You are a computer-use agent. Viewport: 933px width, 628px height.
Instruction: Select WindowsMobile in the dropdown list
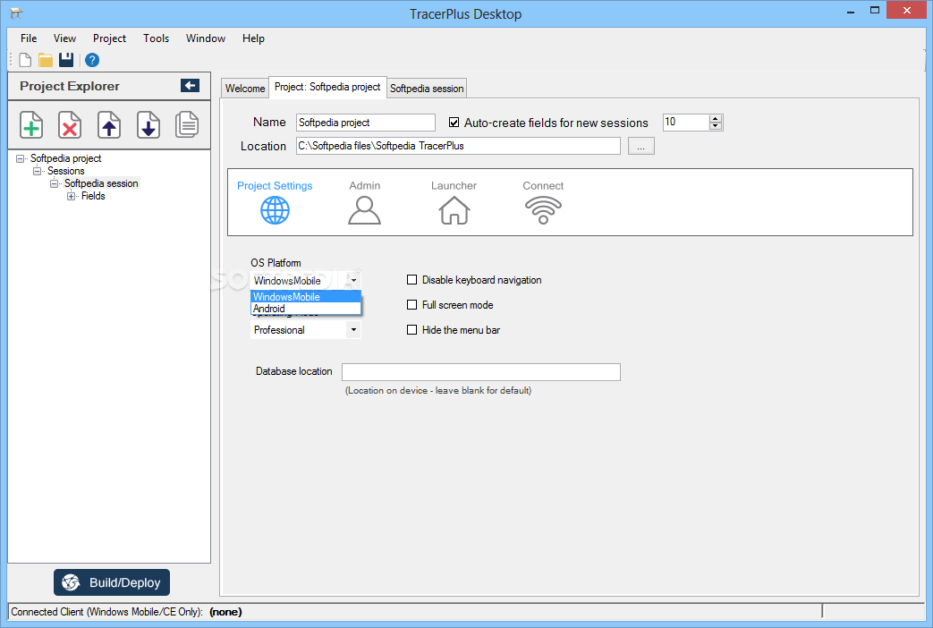pyautogui.click(x=306, y=296)
